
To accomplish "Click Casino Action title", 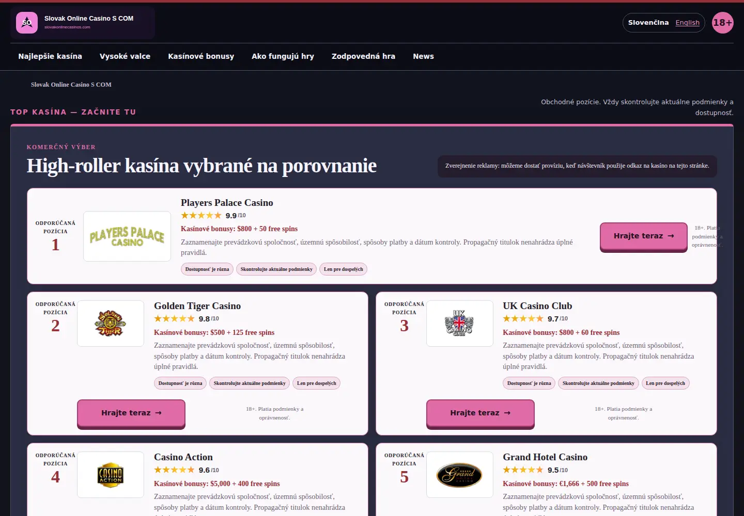I will tap(183, 457).
